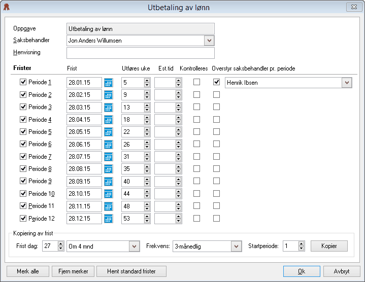
Task: Open calendar picker for Periode 1 frist
Action: (108, 83)
